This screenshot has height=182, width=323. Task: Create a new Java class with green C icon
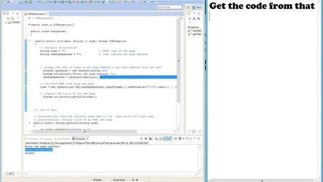click(82, 2)
